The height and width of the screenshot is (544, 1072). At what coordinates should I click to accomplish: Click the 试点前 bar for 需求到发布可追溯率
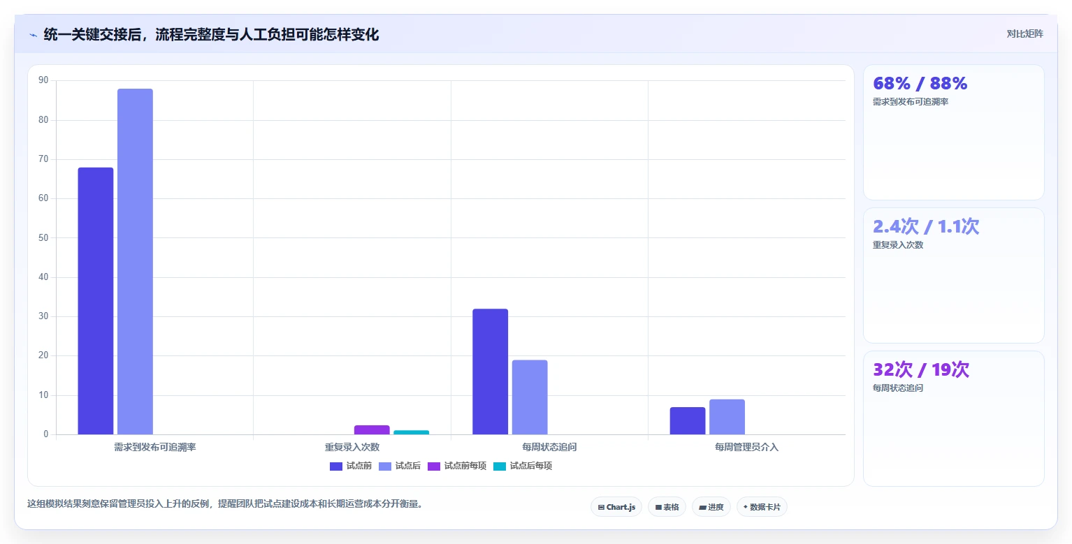96,301
